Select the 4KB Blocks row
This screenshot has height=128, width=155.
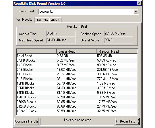click(x=77, y=74)
